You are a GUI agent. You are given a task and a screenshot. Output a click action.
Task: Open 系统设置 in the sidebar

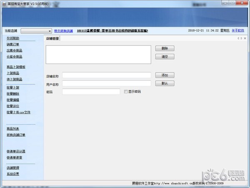[13, 174]
